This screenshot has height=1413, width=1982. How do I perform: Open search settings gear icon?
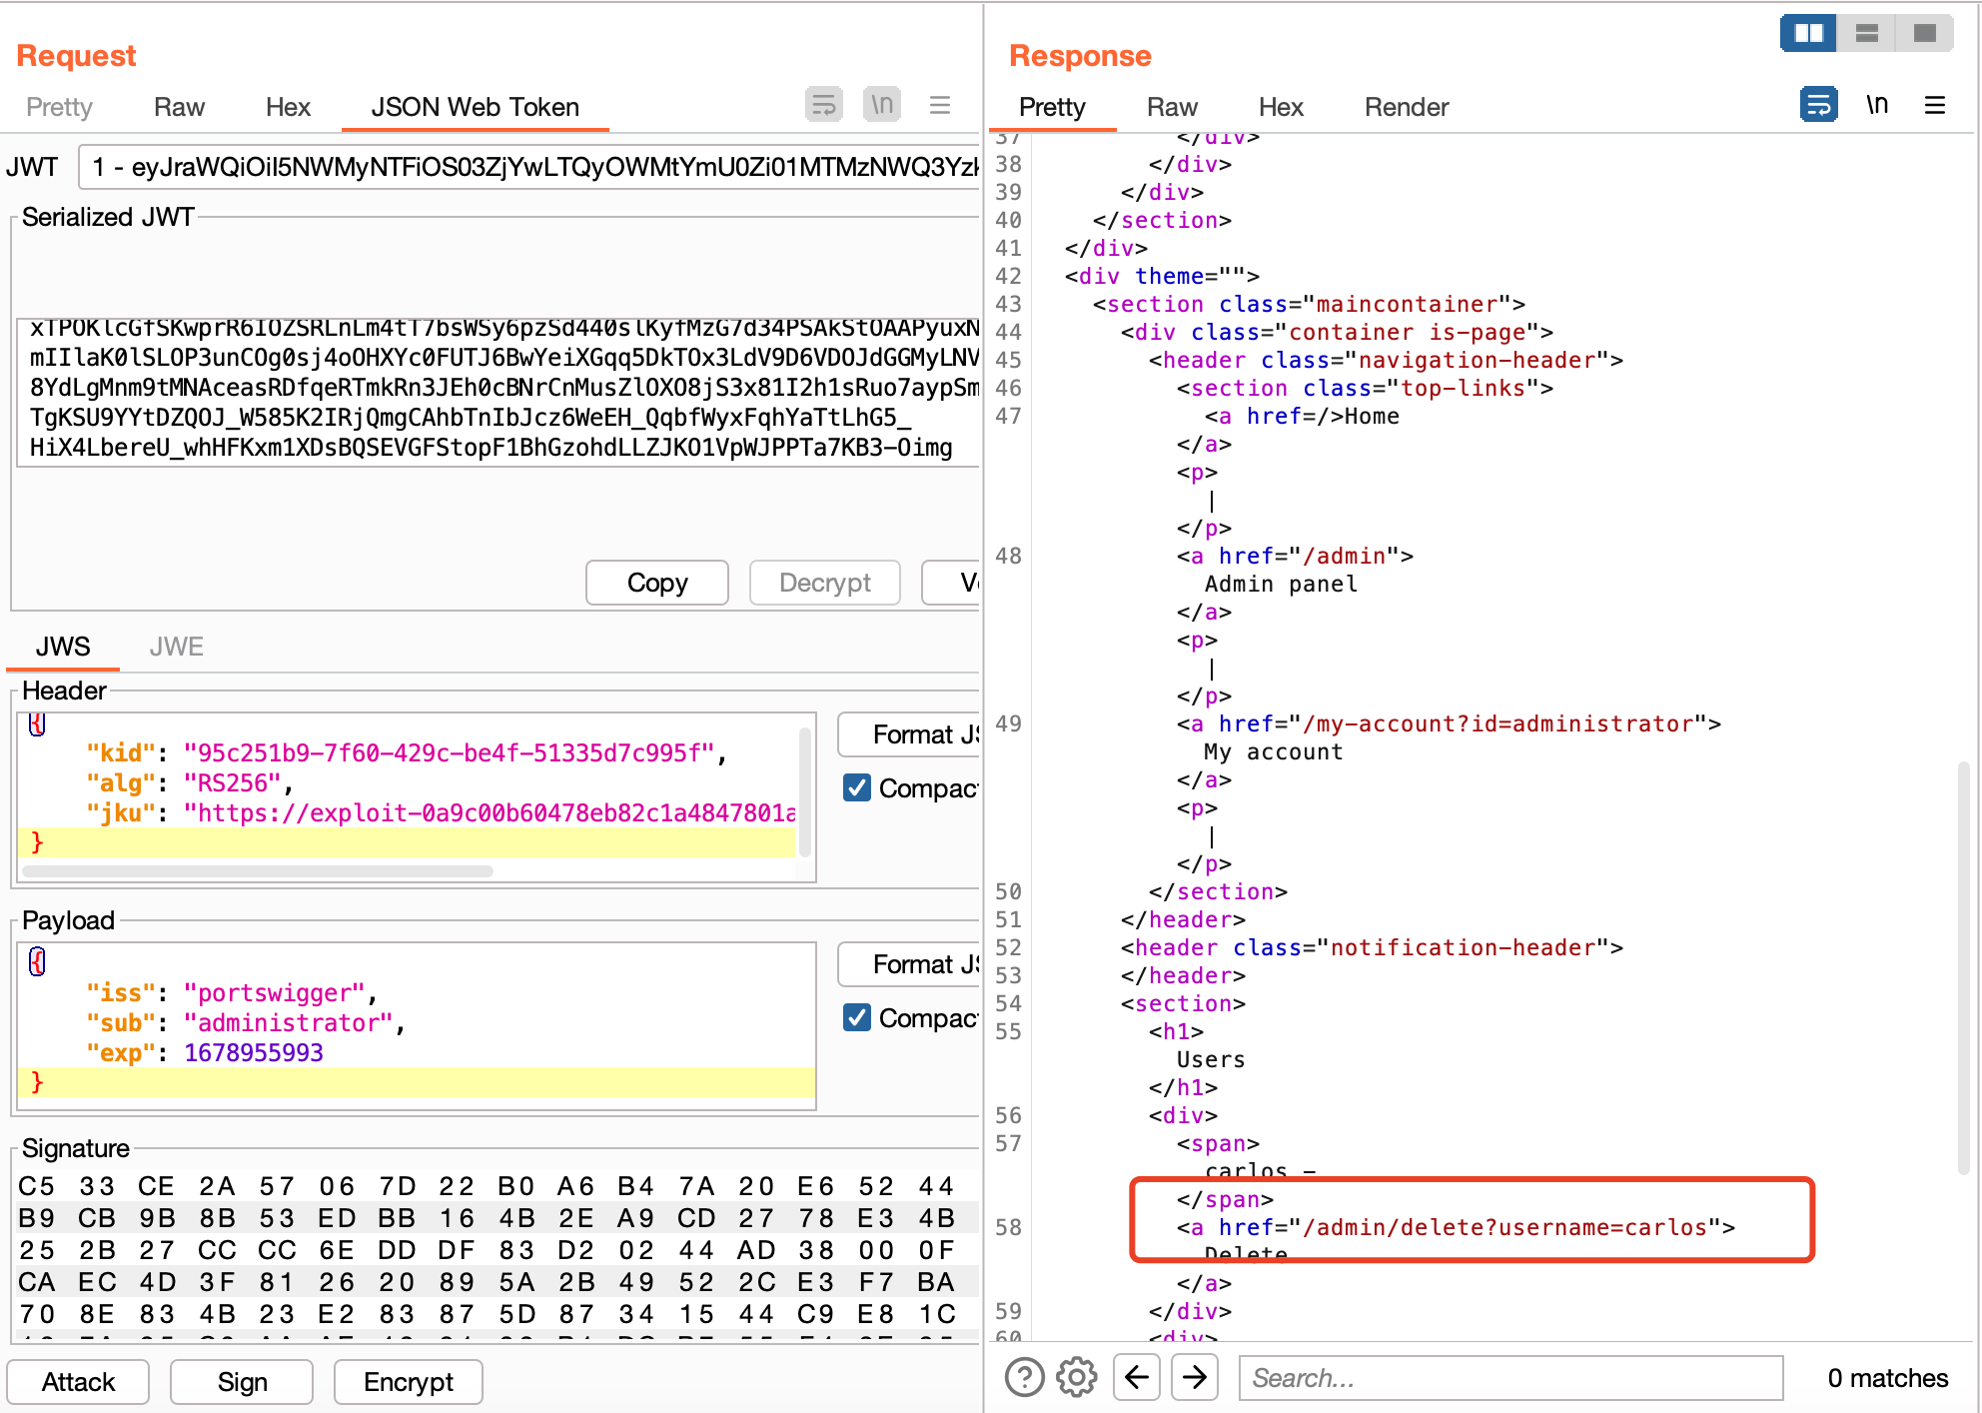coord(1077,1377)
